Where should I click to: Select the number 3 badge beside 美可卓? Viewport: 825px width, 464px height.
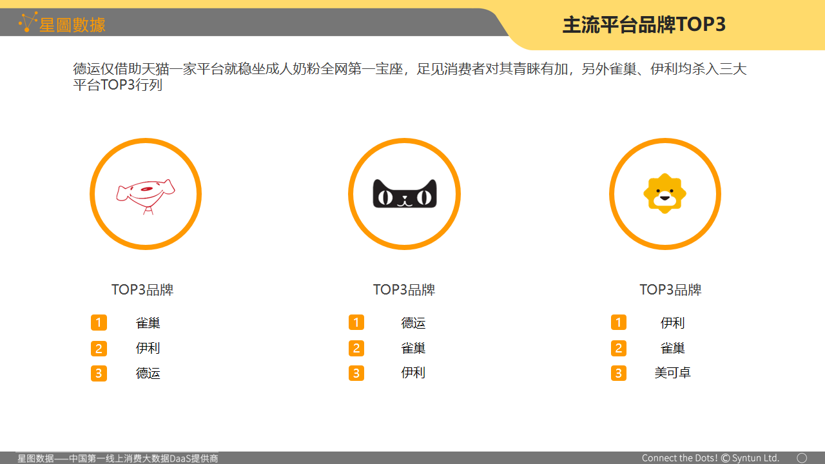point(619,373)
